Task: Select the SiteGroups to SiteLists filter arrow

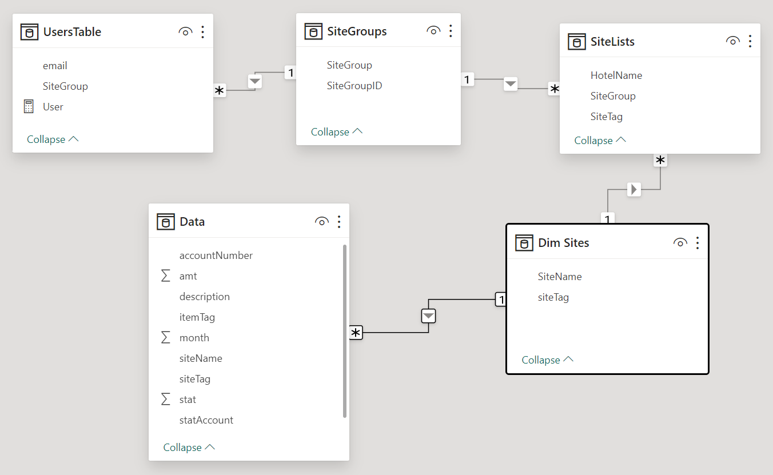Action: click(511, 85)
